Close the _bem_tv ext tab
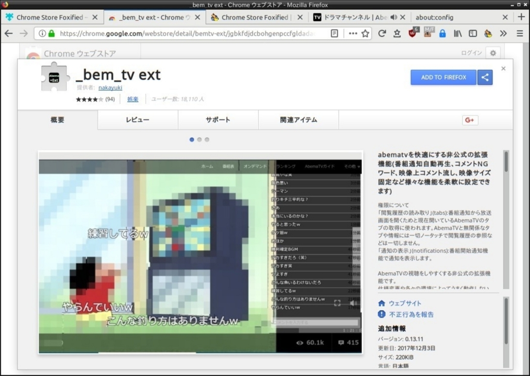The width and height of the screenshot is (530, 376). (198, 17)
